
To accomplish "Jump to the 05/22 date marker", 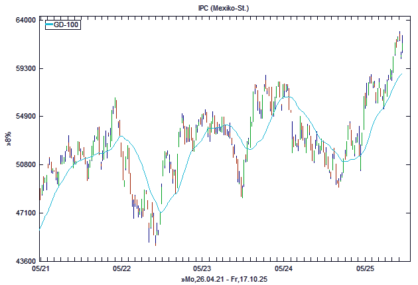I will [x=121, y=269].
